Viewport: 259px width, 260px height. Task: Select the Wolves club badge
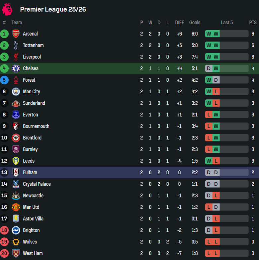point(16,242)
